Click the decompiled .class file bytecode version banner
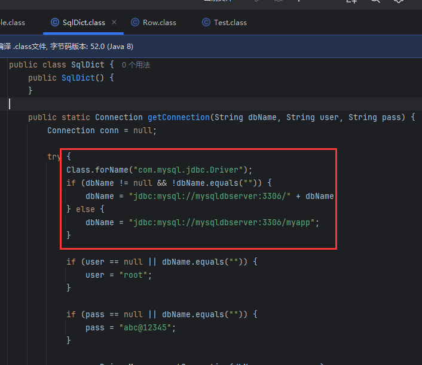 tap(66, 46)
